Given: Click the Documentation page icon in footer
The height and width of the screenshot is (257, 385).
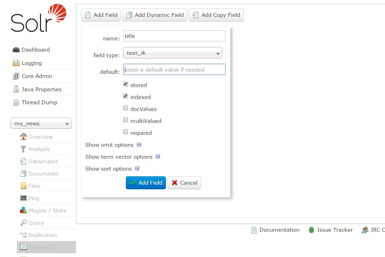Looking at the screenshot, I should [x=254, y=230].
